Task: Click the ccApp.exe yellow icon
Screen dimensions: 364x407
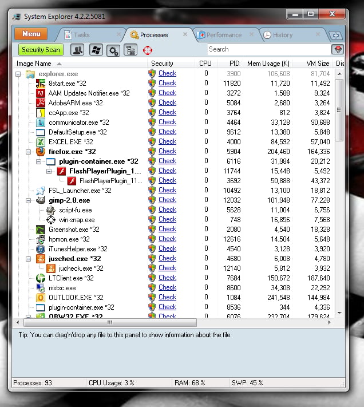Action: coord(41,113)
